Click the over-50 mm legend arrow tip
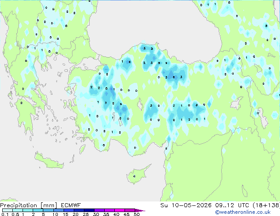 [140, 211]
